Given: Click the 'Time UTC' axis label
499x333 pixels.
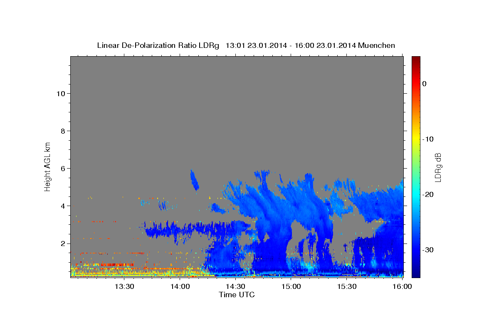Looking at the screenshot, I should click(237, 295).
